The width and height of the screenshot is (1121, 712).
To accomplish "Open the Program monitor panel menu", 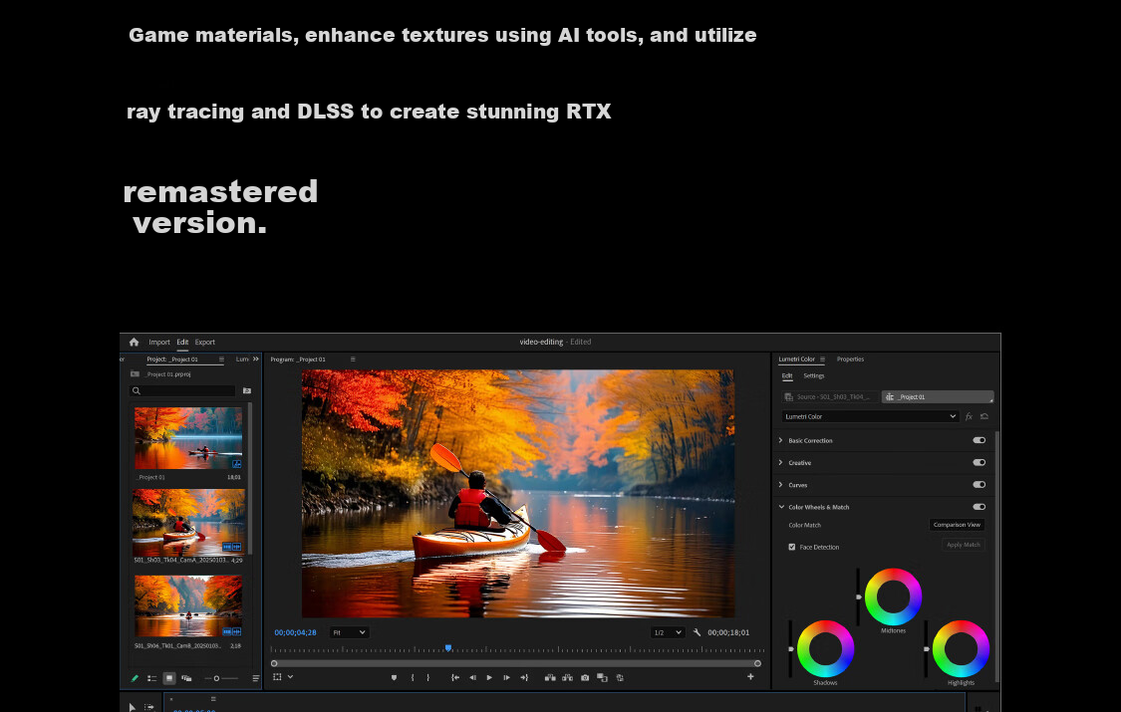I will click(353, 359).
